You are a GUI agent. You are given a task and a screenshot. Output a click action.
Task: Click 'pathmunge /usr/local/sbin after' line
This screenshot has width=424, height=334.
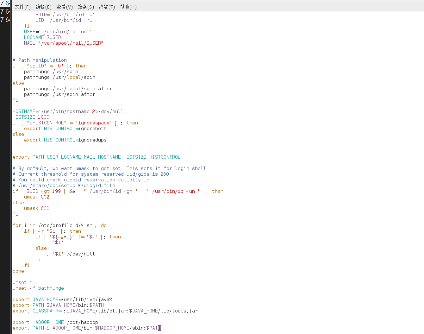point(68,89)
